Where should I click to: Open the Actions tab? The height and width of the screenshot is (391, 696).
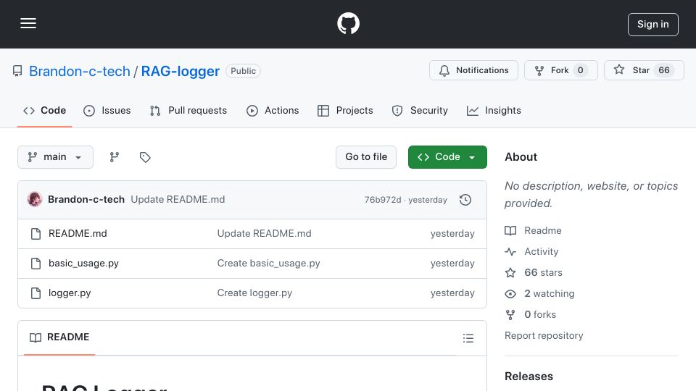(273, 110)
